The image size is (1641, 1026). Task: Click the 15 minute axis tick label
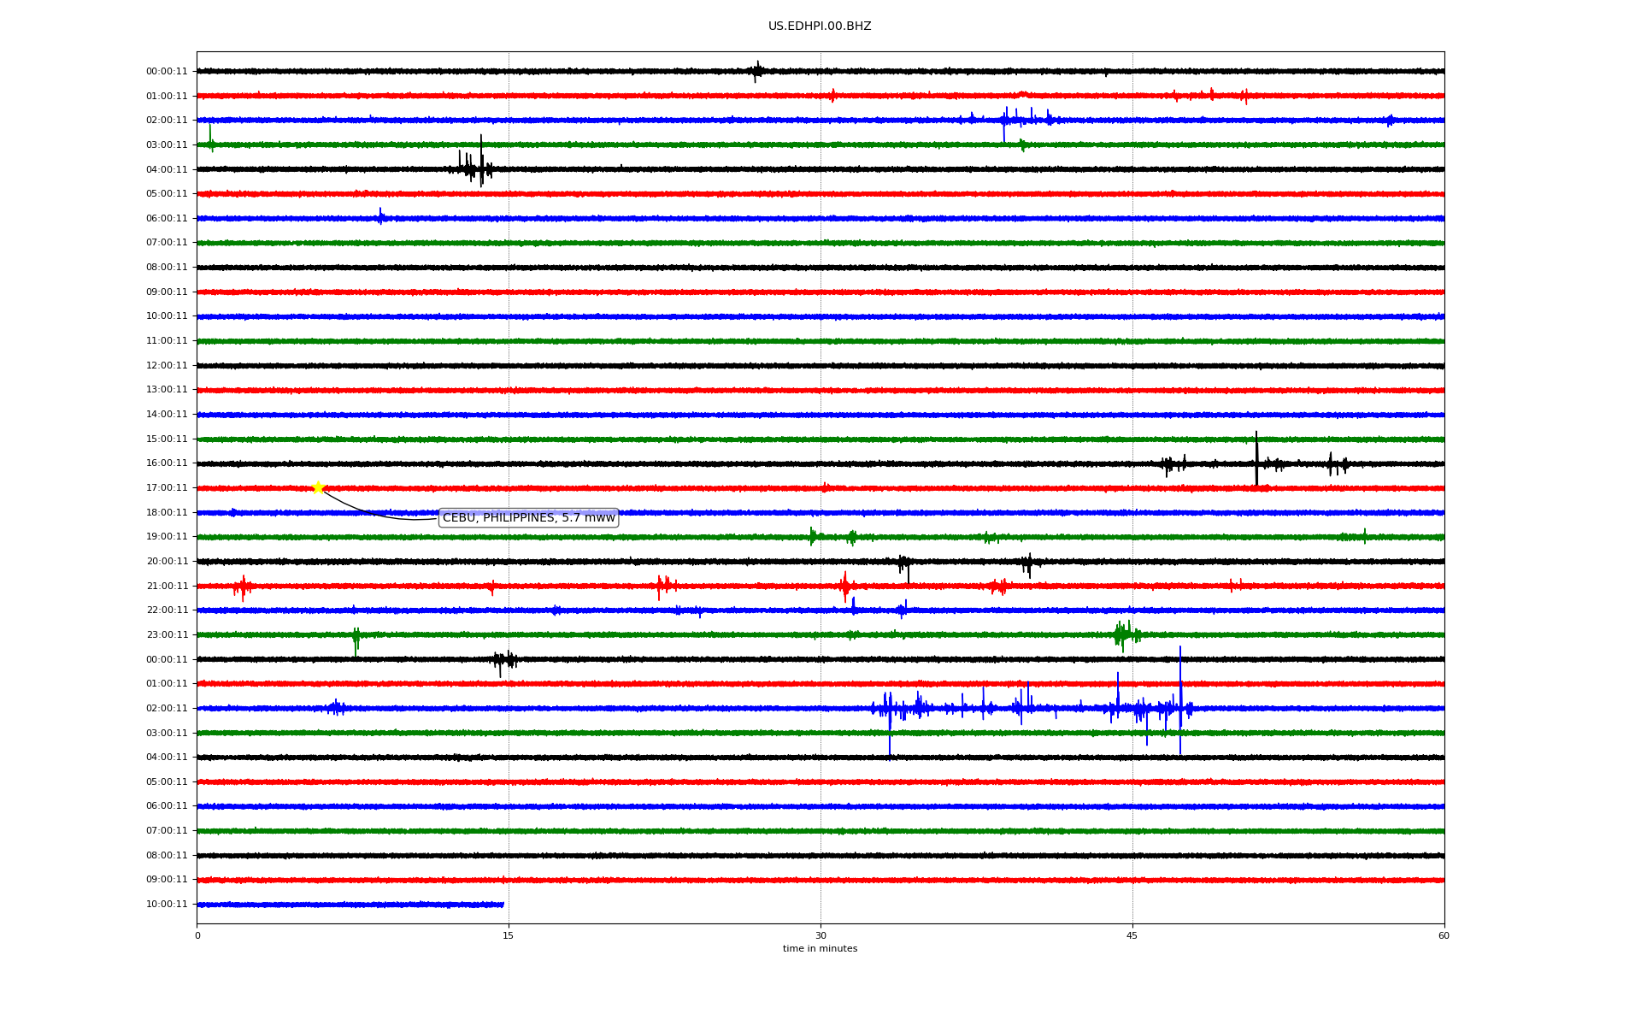(509, 935)
